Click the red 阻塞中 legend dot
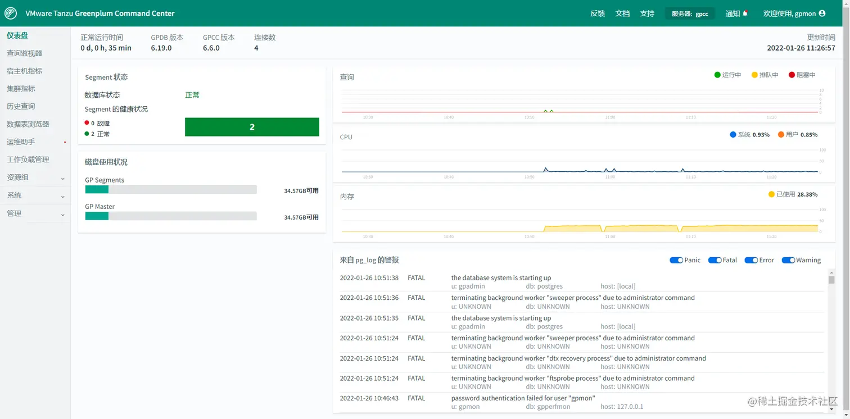 792,75
